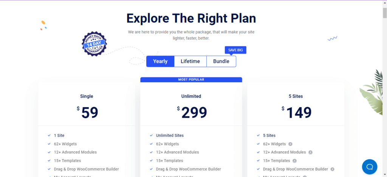Click info icon next to 12+ Advanced Modules
This screenshot has height=177, width=387.
click(x=310, y=152)
